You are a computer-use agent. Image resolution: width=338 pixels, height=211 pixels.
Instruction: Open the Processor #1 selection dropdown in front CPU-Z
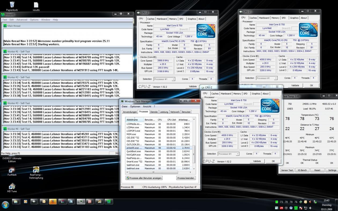228,154
